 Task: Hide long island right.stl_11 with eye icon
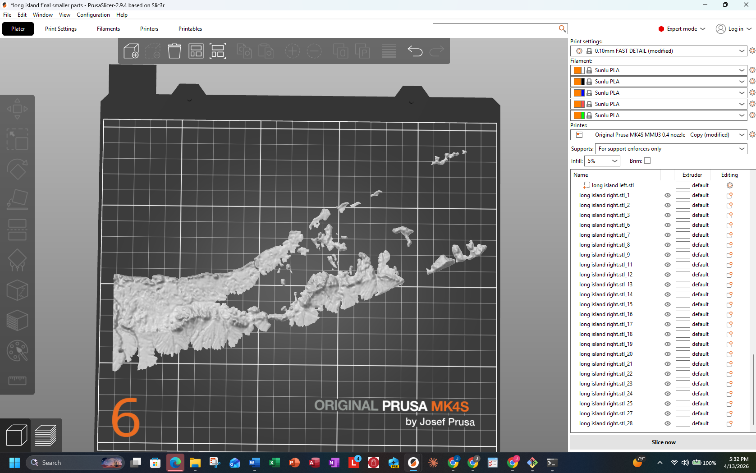point(668,265)
